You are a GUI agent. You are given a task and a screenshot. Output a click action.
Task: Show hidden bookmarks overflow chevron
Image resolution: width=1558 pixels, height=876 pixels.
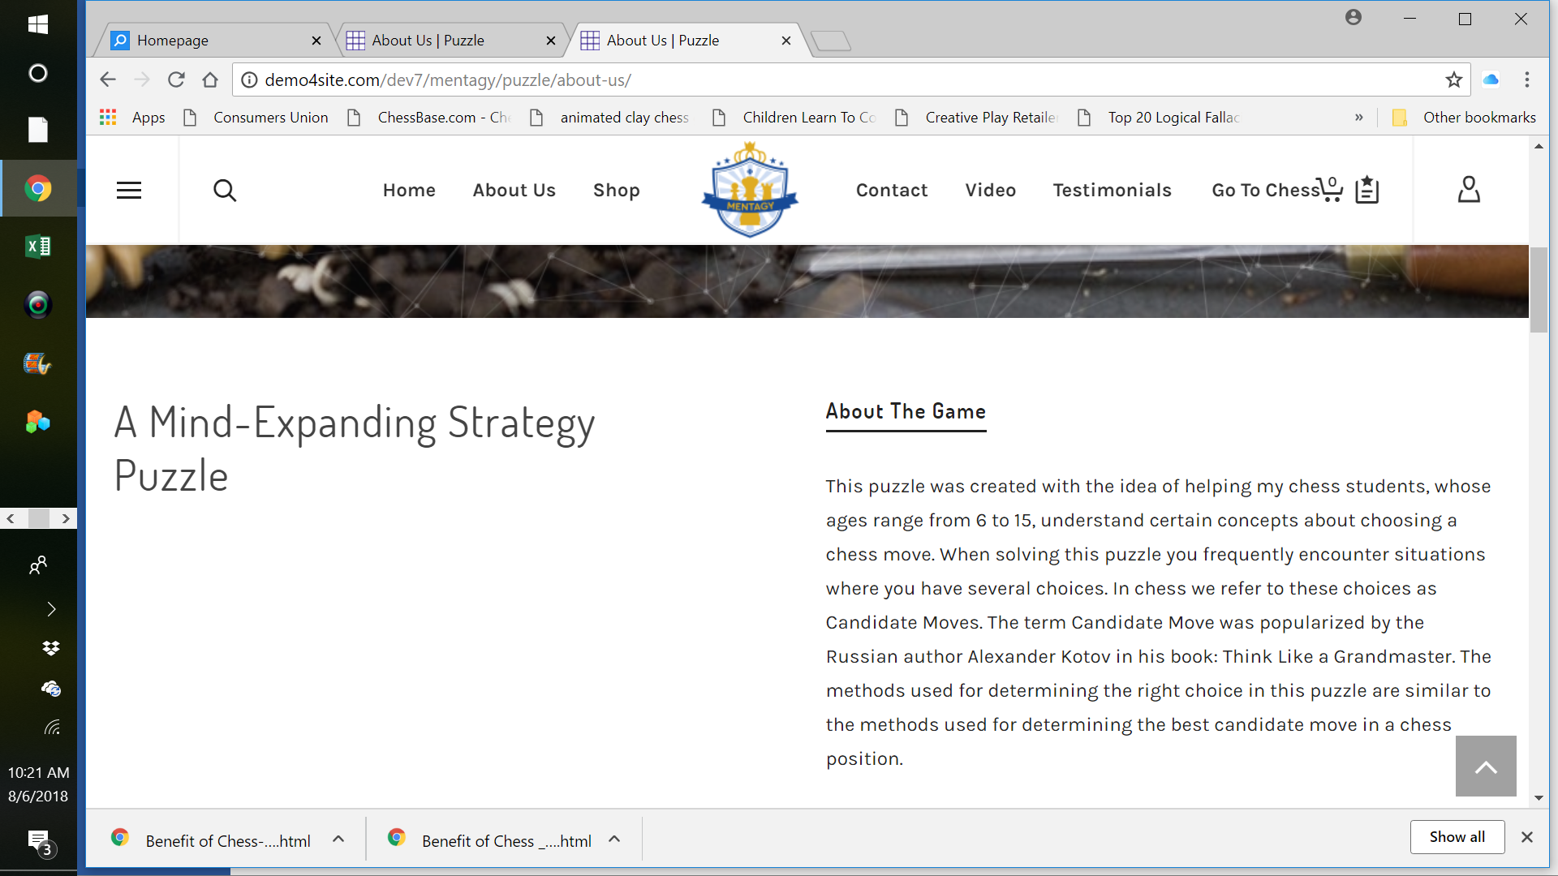(1358, 118)
